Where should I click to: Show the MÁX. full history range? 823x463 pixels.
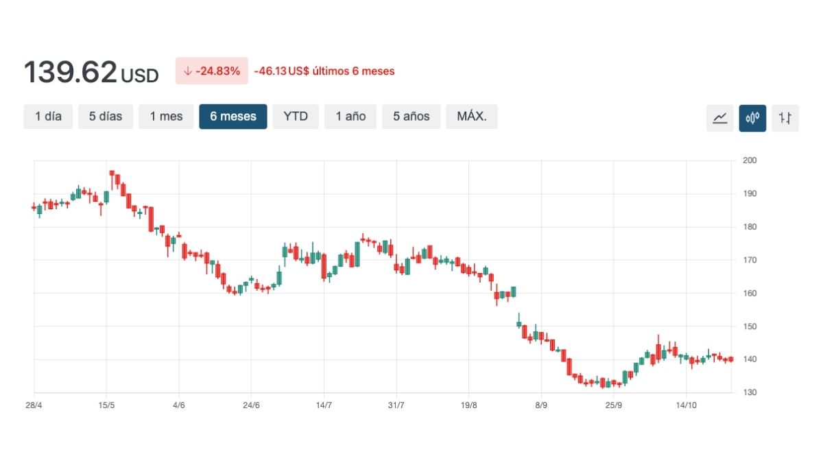472,117
